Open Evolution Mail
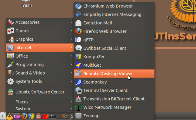 (x=114, y=23)
